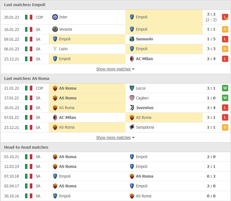Open the 12.03.19 AS Roma vs Empoli match
Viewport: 231px width, 201px height.
tap(115, 167)
